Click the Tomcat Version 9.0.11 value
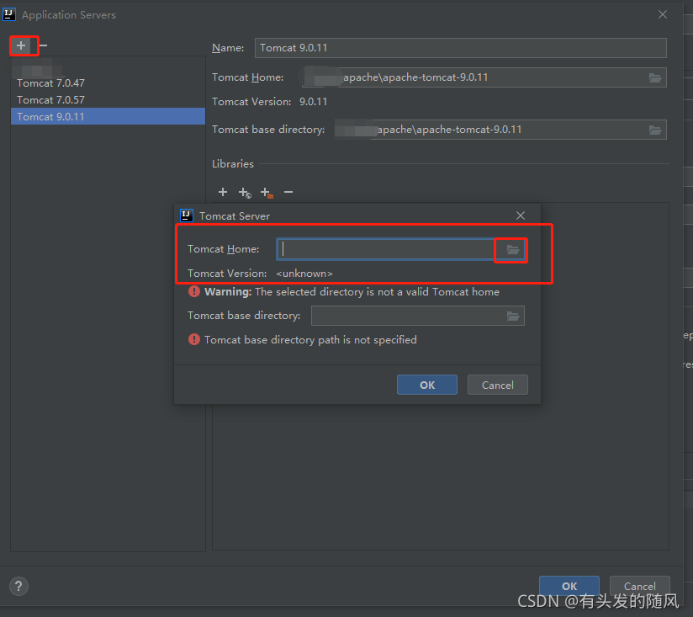 (x=314, y=102)
